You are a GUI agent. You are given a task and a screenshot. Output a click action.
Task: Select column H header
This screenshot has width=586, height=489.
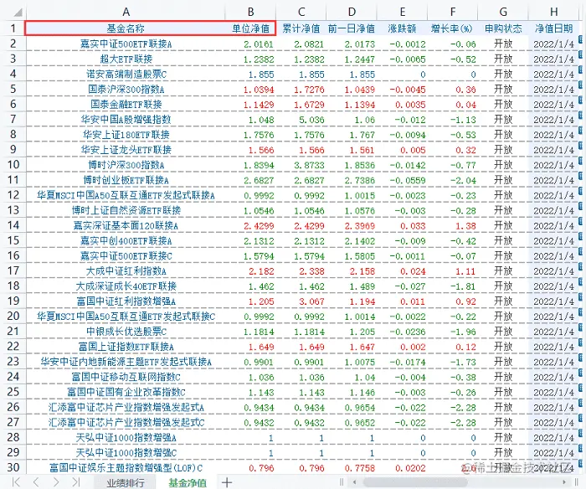[554, 12]
